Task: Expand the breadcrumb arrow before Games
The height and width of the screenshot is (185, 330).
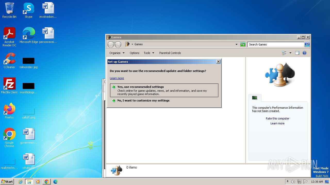Action: pyautogui.click(x=132, y=44)
